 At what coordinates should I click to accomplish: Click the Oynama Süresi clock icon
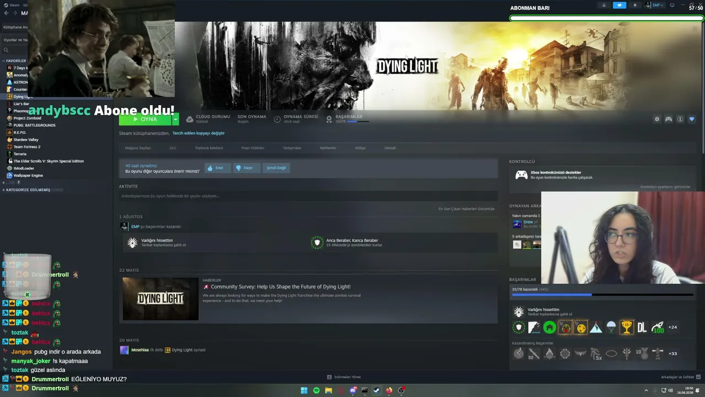pyautogui.click(x=278, y=119)
